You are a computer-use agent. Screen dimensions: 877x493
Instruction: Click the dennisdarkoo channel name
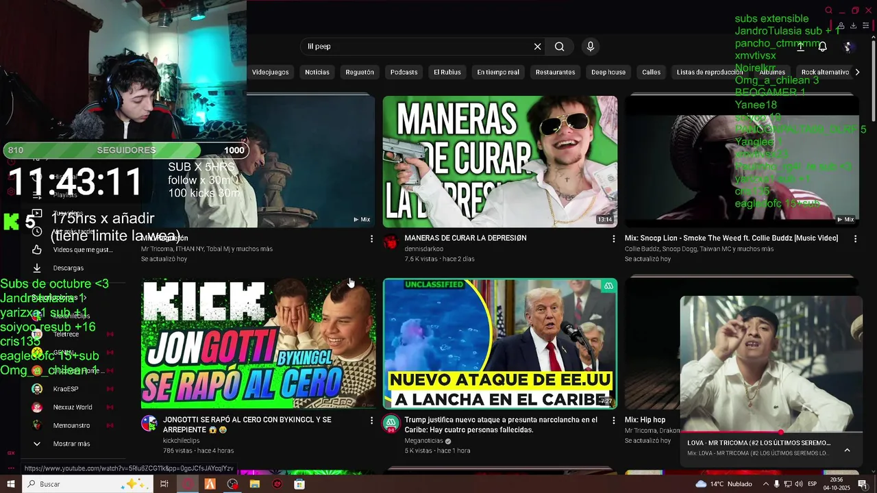(x=423, y=249)
